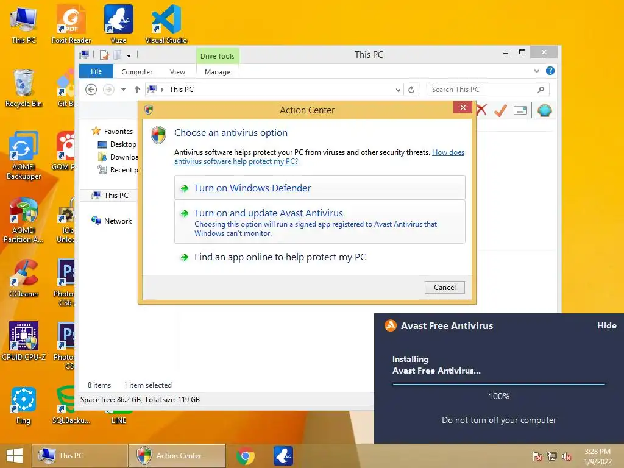Viewport: 624px width, 468px height.
Task: Click the red X delete toolbar icon
Action: coord(481,110)
